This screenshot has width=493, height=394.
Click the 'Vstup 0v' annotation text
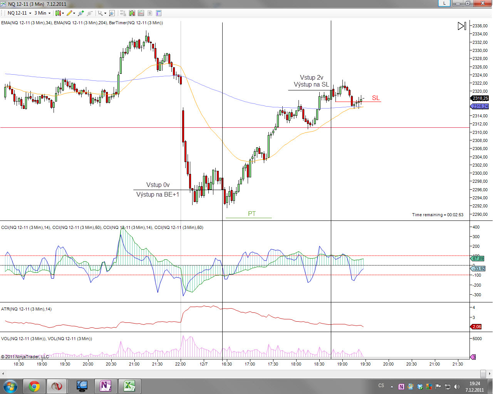158,185
